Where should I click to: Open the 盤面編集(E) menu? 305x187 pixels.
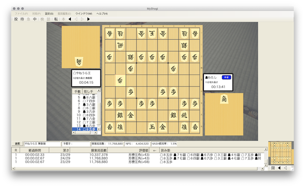pos(64,14)
